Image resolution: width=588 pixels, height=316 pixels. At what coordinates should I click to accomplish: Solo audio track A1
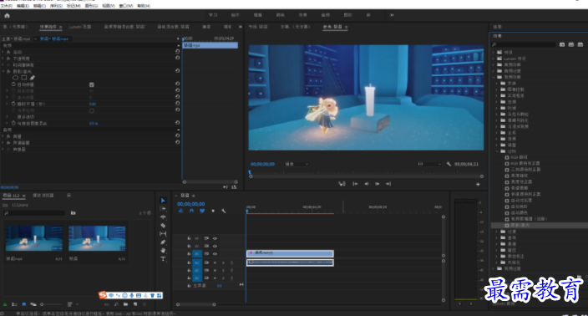tap(224, 262)
